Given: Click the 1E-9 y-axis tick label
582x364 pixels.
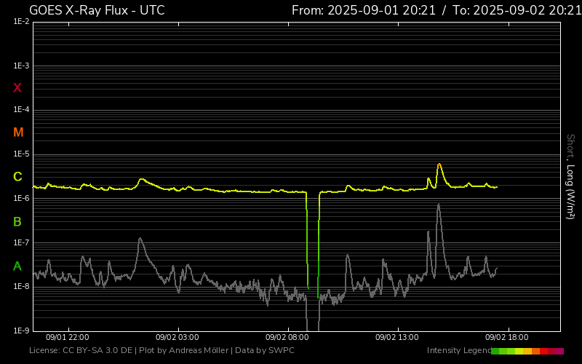Looking at the screenshot, I should coord(21,331).
